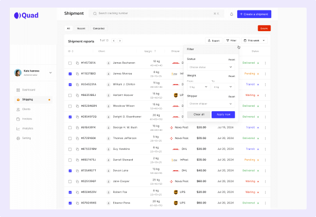Open row options menu for Robert Fox
This screenshot has width=316, height=217.
pos(265,192)
